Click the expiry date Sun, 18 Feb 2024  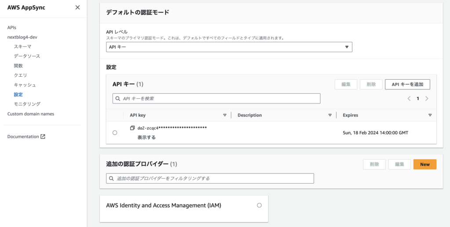click(x=375, y=133)
